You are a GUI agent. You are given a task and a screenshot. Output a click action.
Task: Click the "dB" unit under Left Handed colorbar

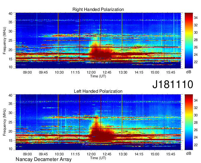[x=189, y=153]
